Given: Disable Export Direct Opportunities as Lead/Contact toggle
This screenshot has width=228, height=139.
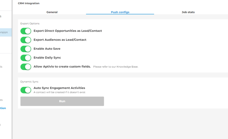Looking at the screenshot, I should click(26, 31).
